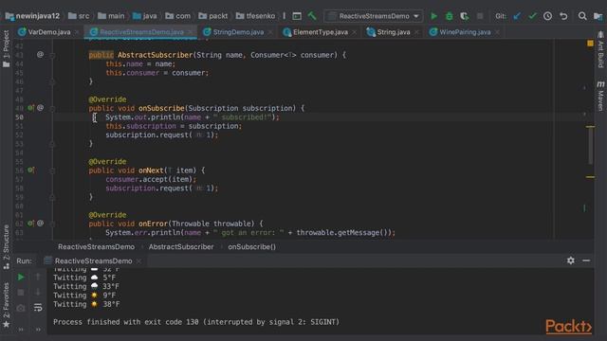Click the yellow inspection indicator at editor top-right

[x=590, y=44]
